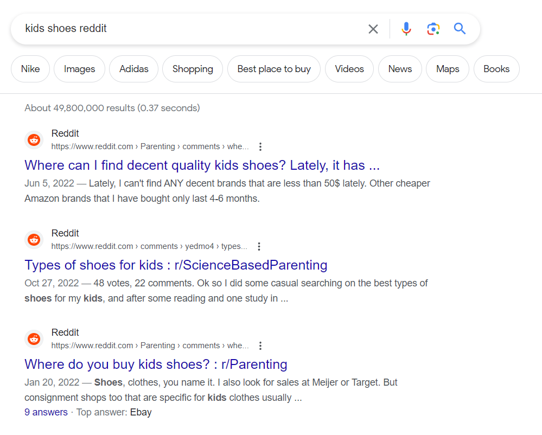
Task: Click the 'Reddit' site name above yedmo4 URL
Action: coord(65,233)
